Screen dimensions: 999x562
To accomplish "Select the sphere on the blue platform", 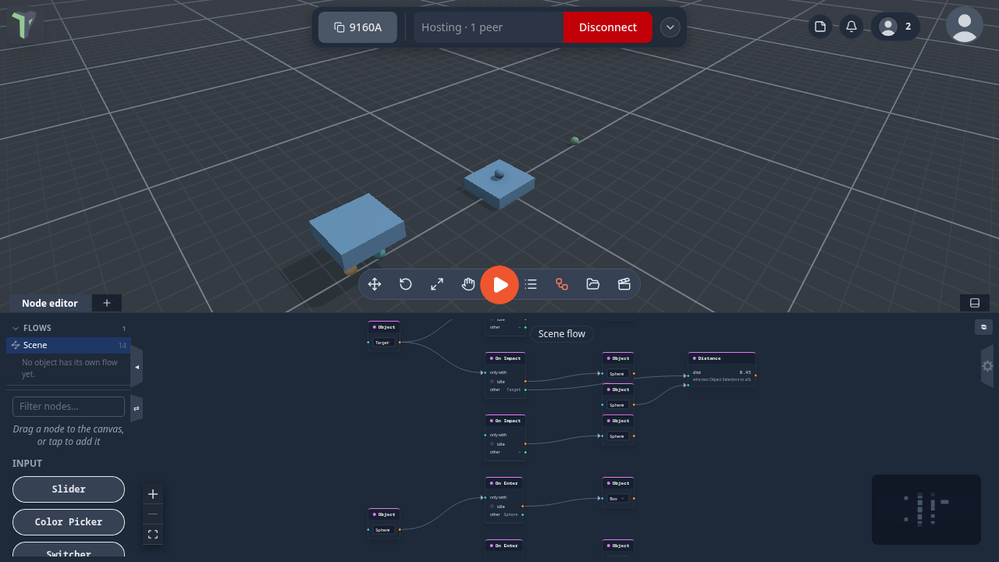I will pyautogui.click(x=499, y=173).
